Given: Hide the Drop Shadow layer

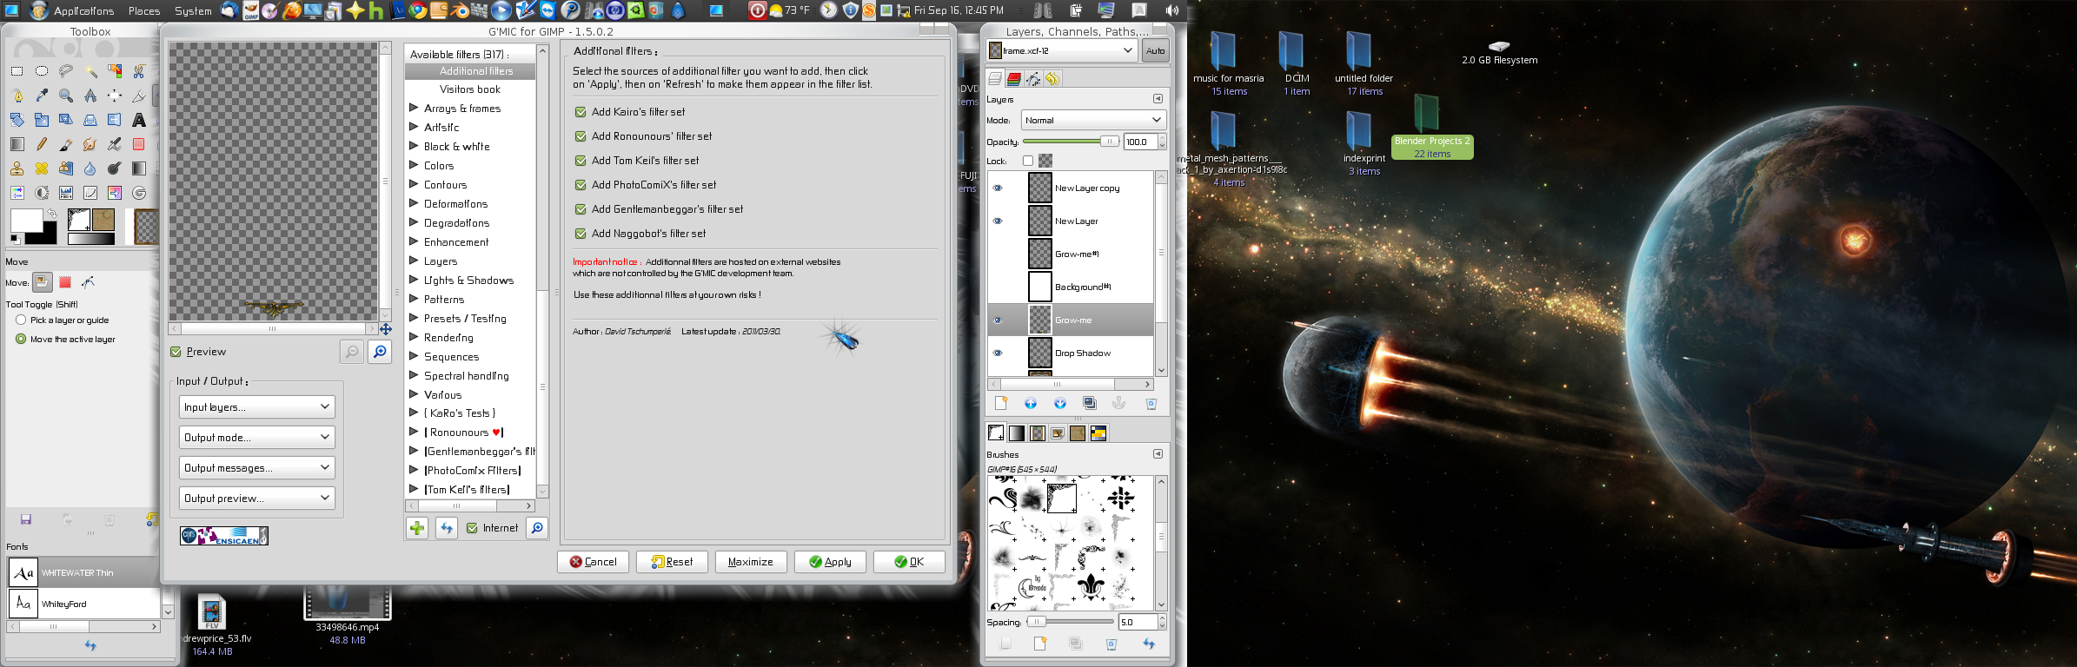Looking at the screenshot, I should (998, 353).
